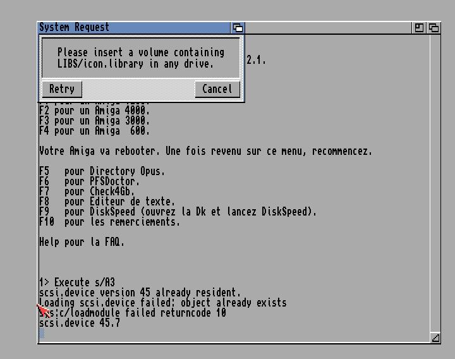Screen dimensions: 455x359
Task: Click the shell window zoom gadget
Action: [419, 28]
